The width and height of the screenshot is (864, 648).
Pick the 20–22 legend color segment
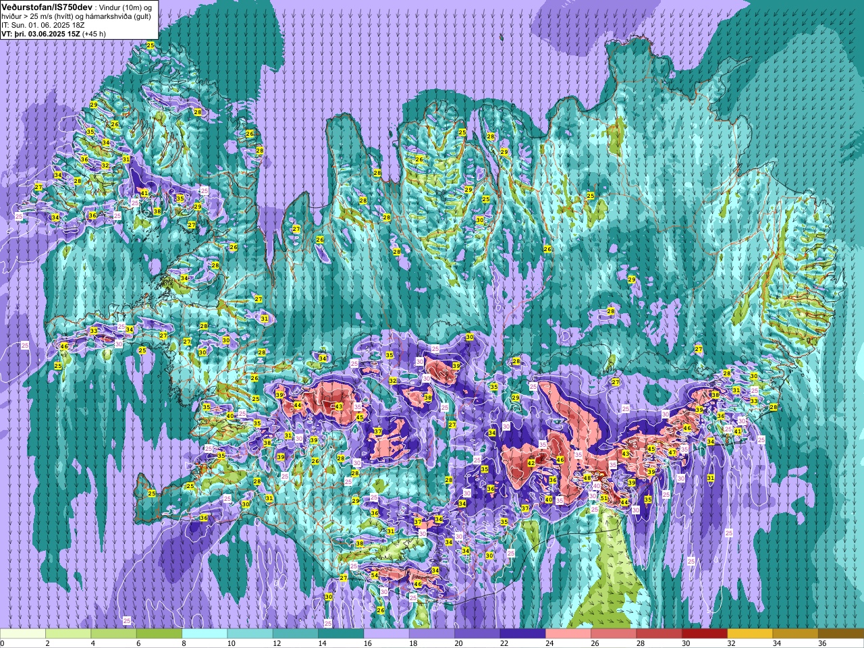[477, 634]
